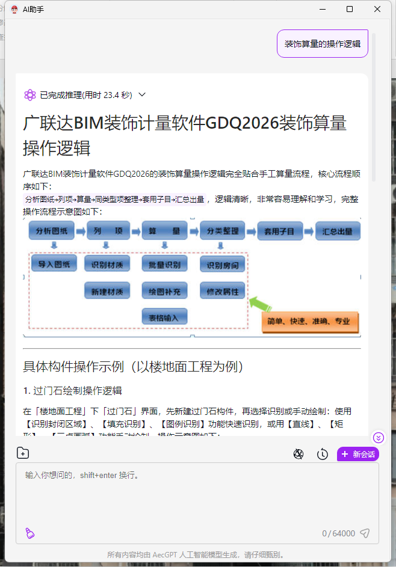
Task: Click the heading 具体构件操作示例
Action: 133,366
